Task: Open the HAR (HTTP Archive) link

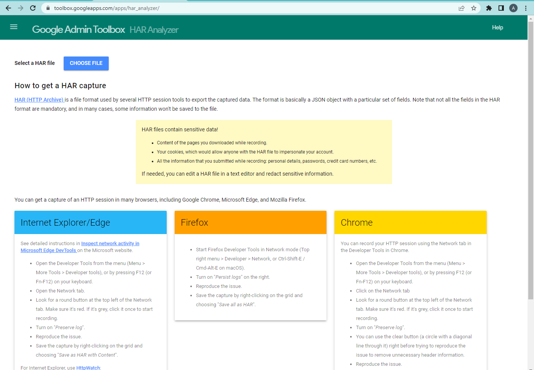Action: pos(39,100)
